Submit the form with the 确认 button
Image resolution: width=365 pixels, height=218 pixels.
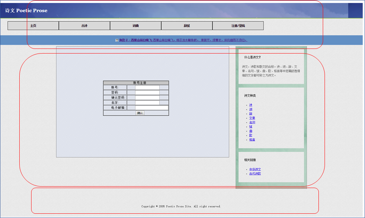coord(140,113)
